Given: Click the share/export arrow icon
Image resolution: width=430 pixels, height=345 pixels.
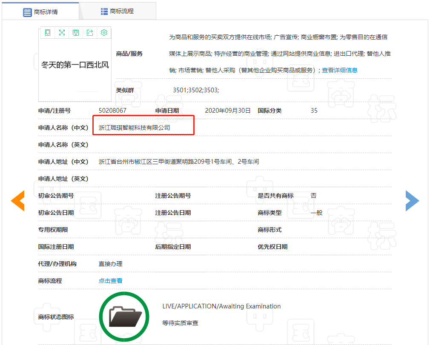Looking at the screenshot, I should click(90, 33).
